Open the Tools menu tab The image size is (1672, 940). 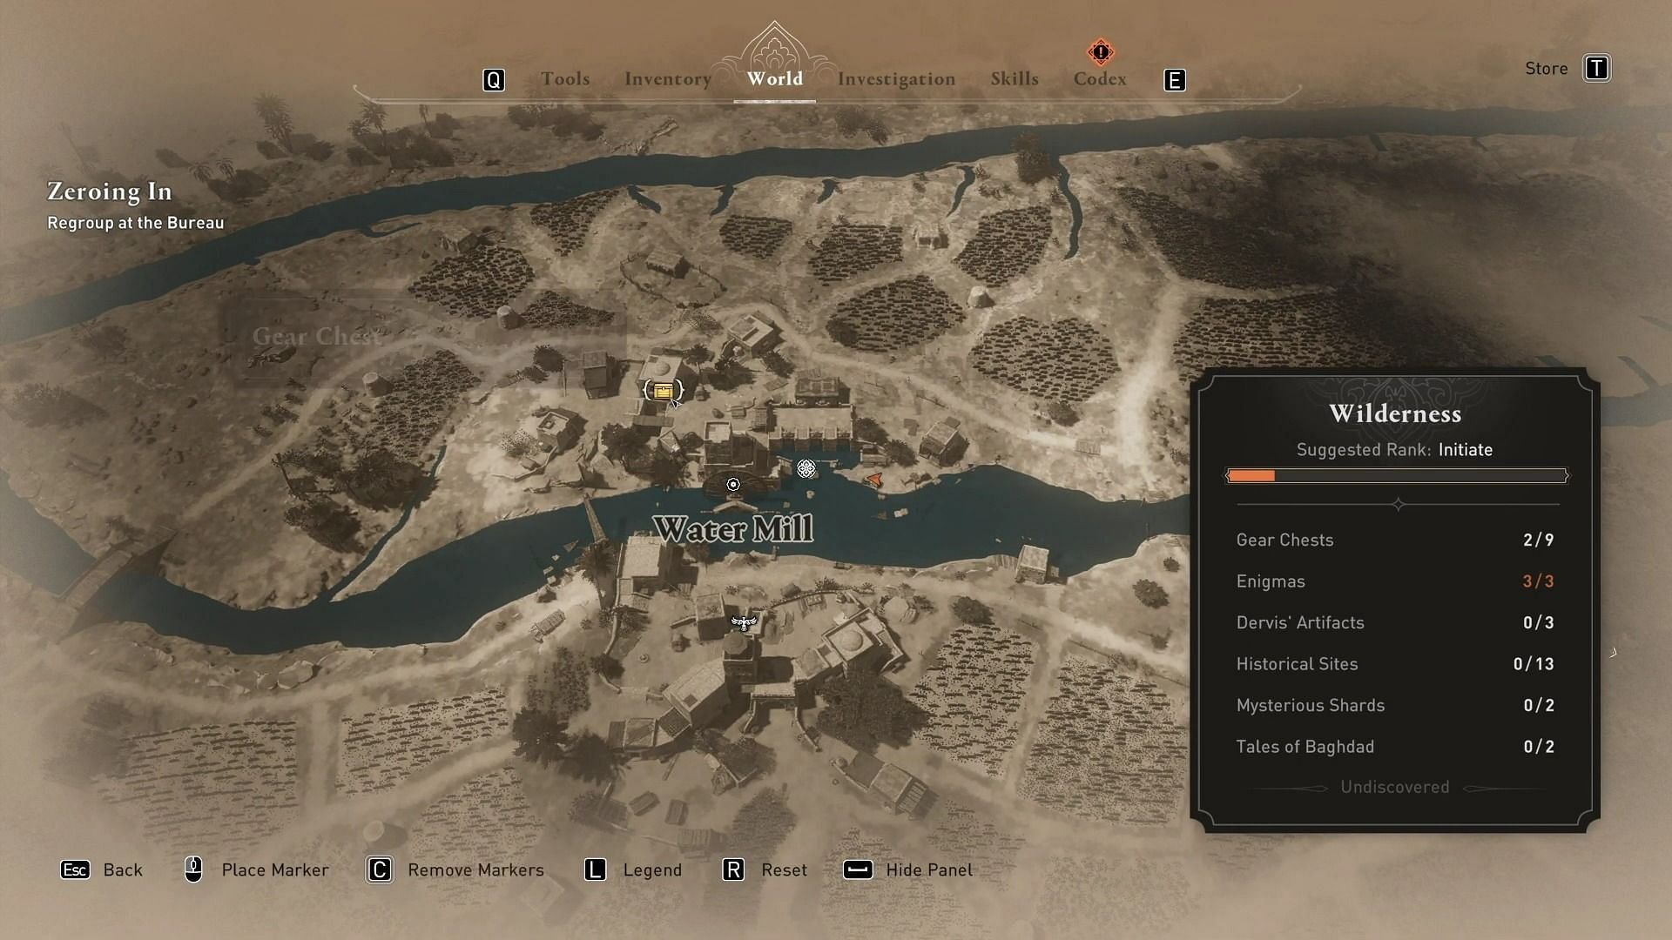pyautogui.click(x=565, y=78)
